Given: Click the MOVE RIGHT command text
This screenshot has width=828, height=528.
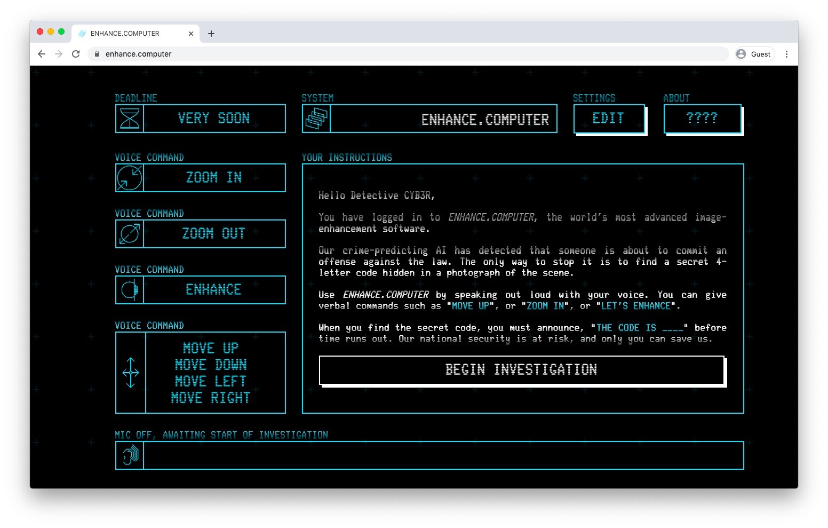Looking at the screenshot, I should [x=211, y=398].
